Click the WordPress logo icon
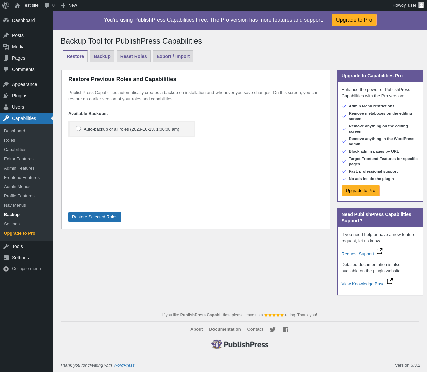 6,5
